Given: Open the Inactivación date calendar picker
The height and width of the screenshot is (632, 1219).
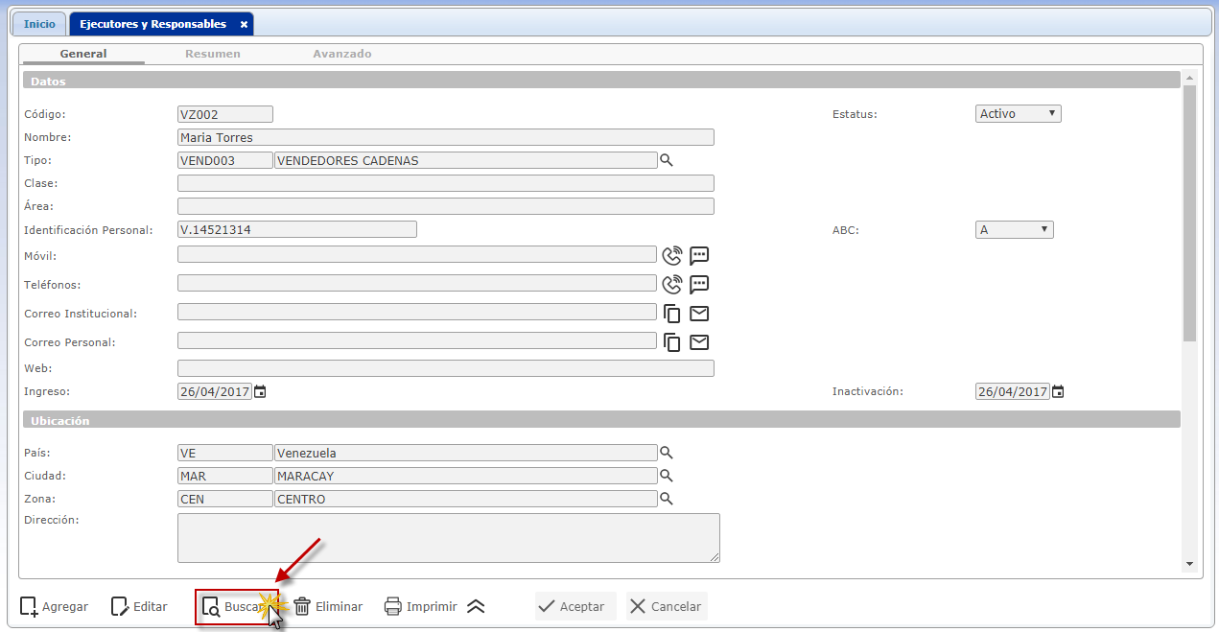Looking at the screenshot, I should click(x=1058, y=391).
